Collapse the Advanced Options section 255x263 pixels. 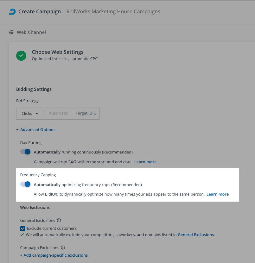pyautogui.click(x=36, y=130)
